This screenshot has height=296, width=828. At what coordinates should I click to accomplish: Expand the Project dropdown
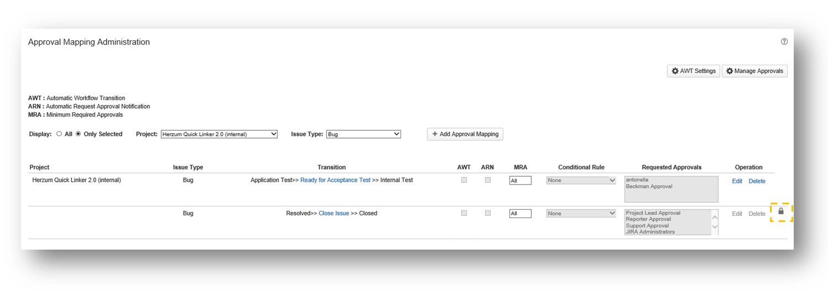[x=219, y=134]
